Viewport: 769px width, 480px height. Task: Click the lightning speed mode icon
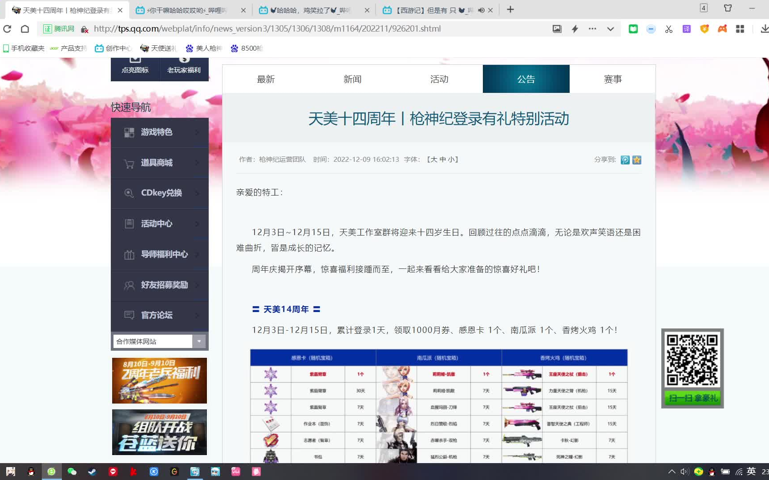click(x=575, y=29)
